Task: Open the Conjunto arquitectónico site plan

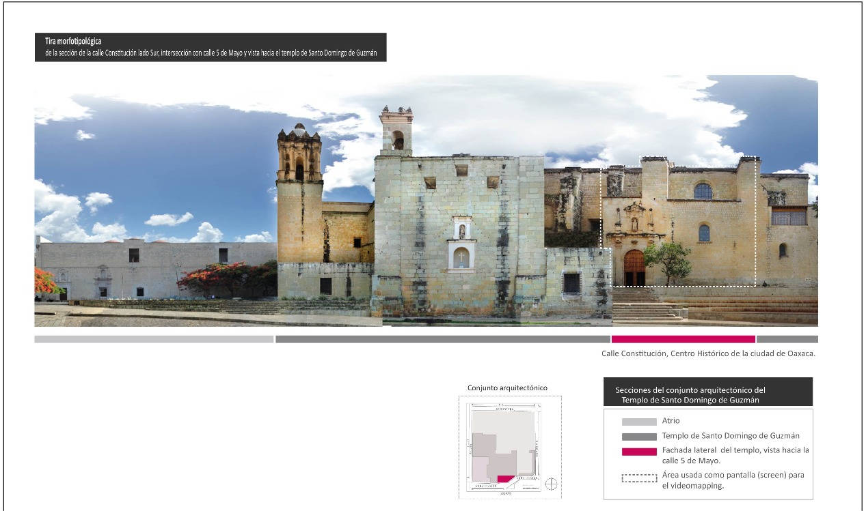Action: [504, 447]
